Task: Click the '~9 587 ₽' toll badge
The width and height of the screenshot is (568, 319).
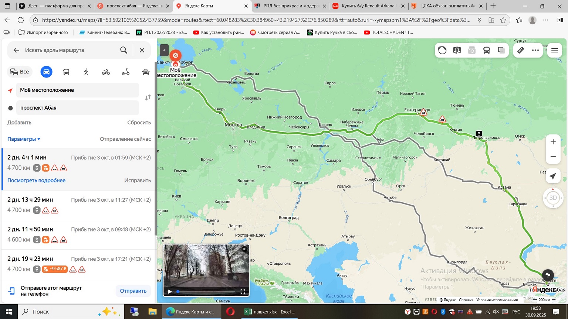Action: pos(55,269)
